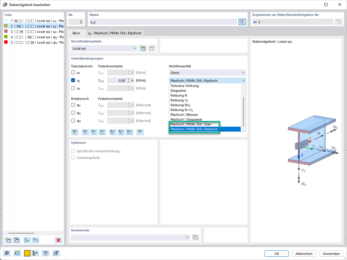Enable the φz rotational checkbox
This screenshot has width=347, height=260.
(73, 120)
